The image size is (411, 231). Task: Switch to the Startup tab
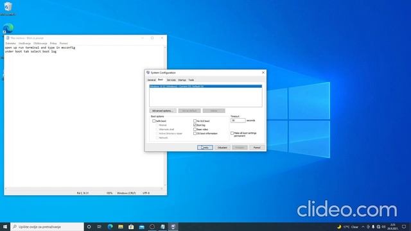tap(182, 80)
